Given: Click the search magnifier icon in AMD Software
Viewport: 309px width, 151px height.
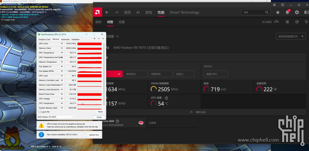Looking at the screenshot, I should click(x=267, y=12).
